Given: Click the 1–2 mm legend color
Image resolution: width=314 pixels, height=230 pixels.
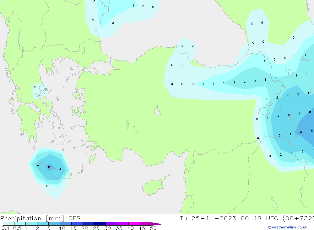Looking at the screenshot, I should pyautogui.click(x=31, y=224).
